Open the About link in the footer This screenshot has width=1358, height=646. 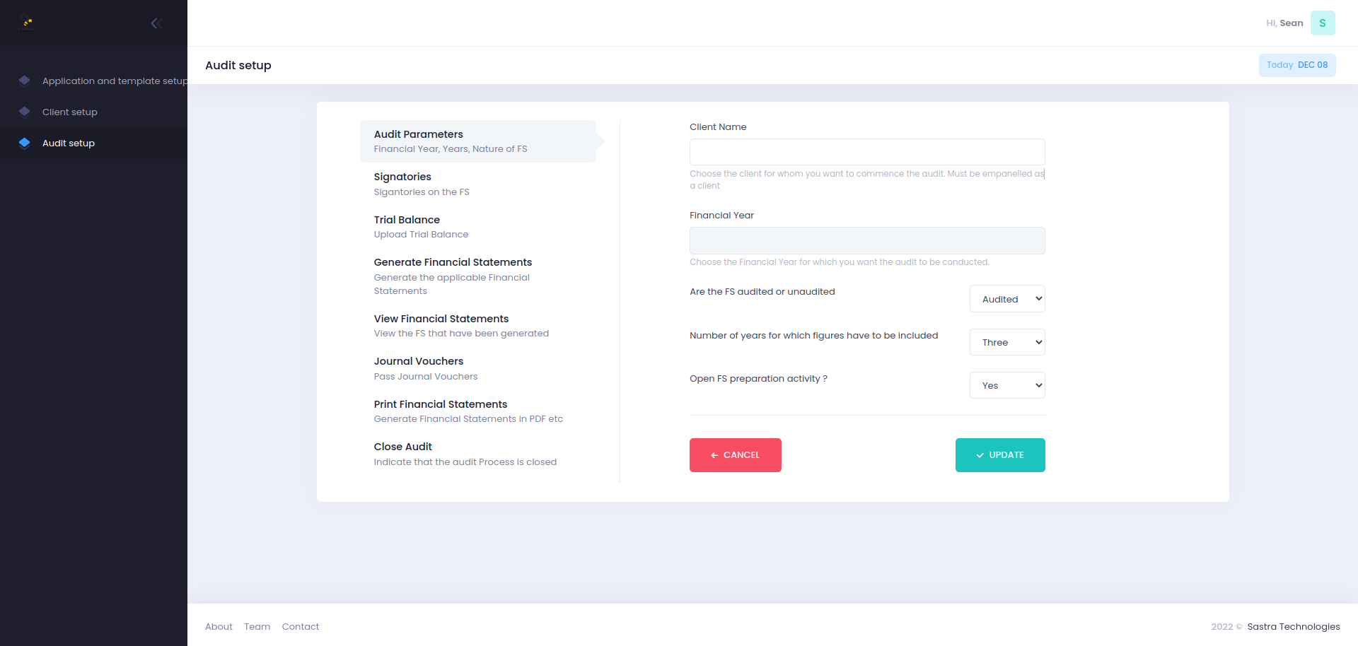(x=219, y=626)
